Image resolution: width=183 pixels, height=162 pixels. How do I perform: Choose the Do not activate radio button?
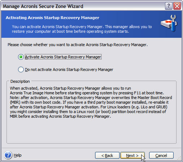[x=21, y=69]
